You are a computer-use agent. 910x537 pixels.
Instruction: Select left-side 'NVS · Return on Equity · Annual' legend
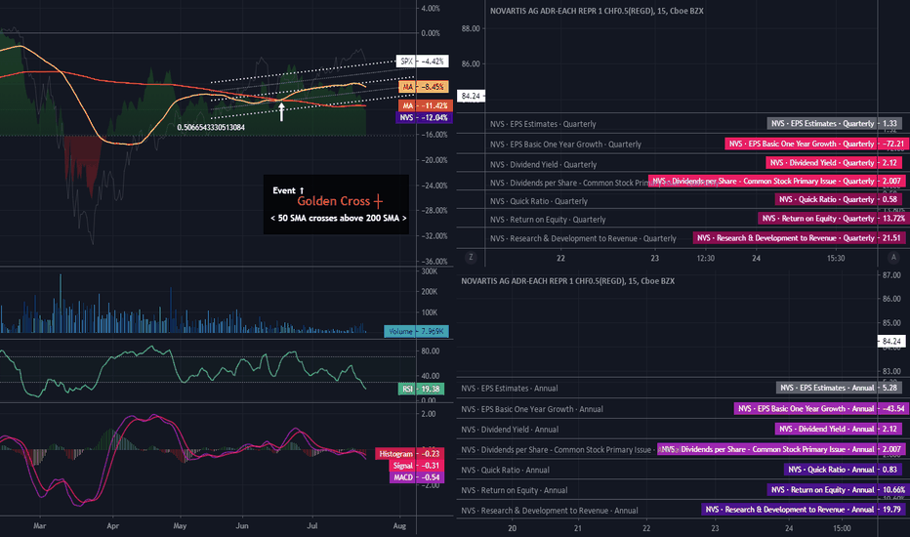514,490
